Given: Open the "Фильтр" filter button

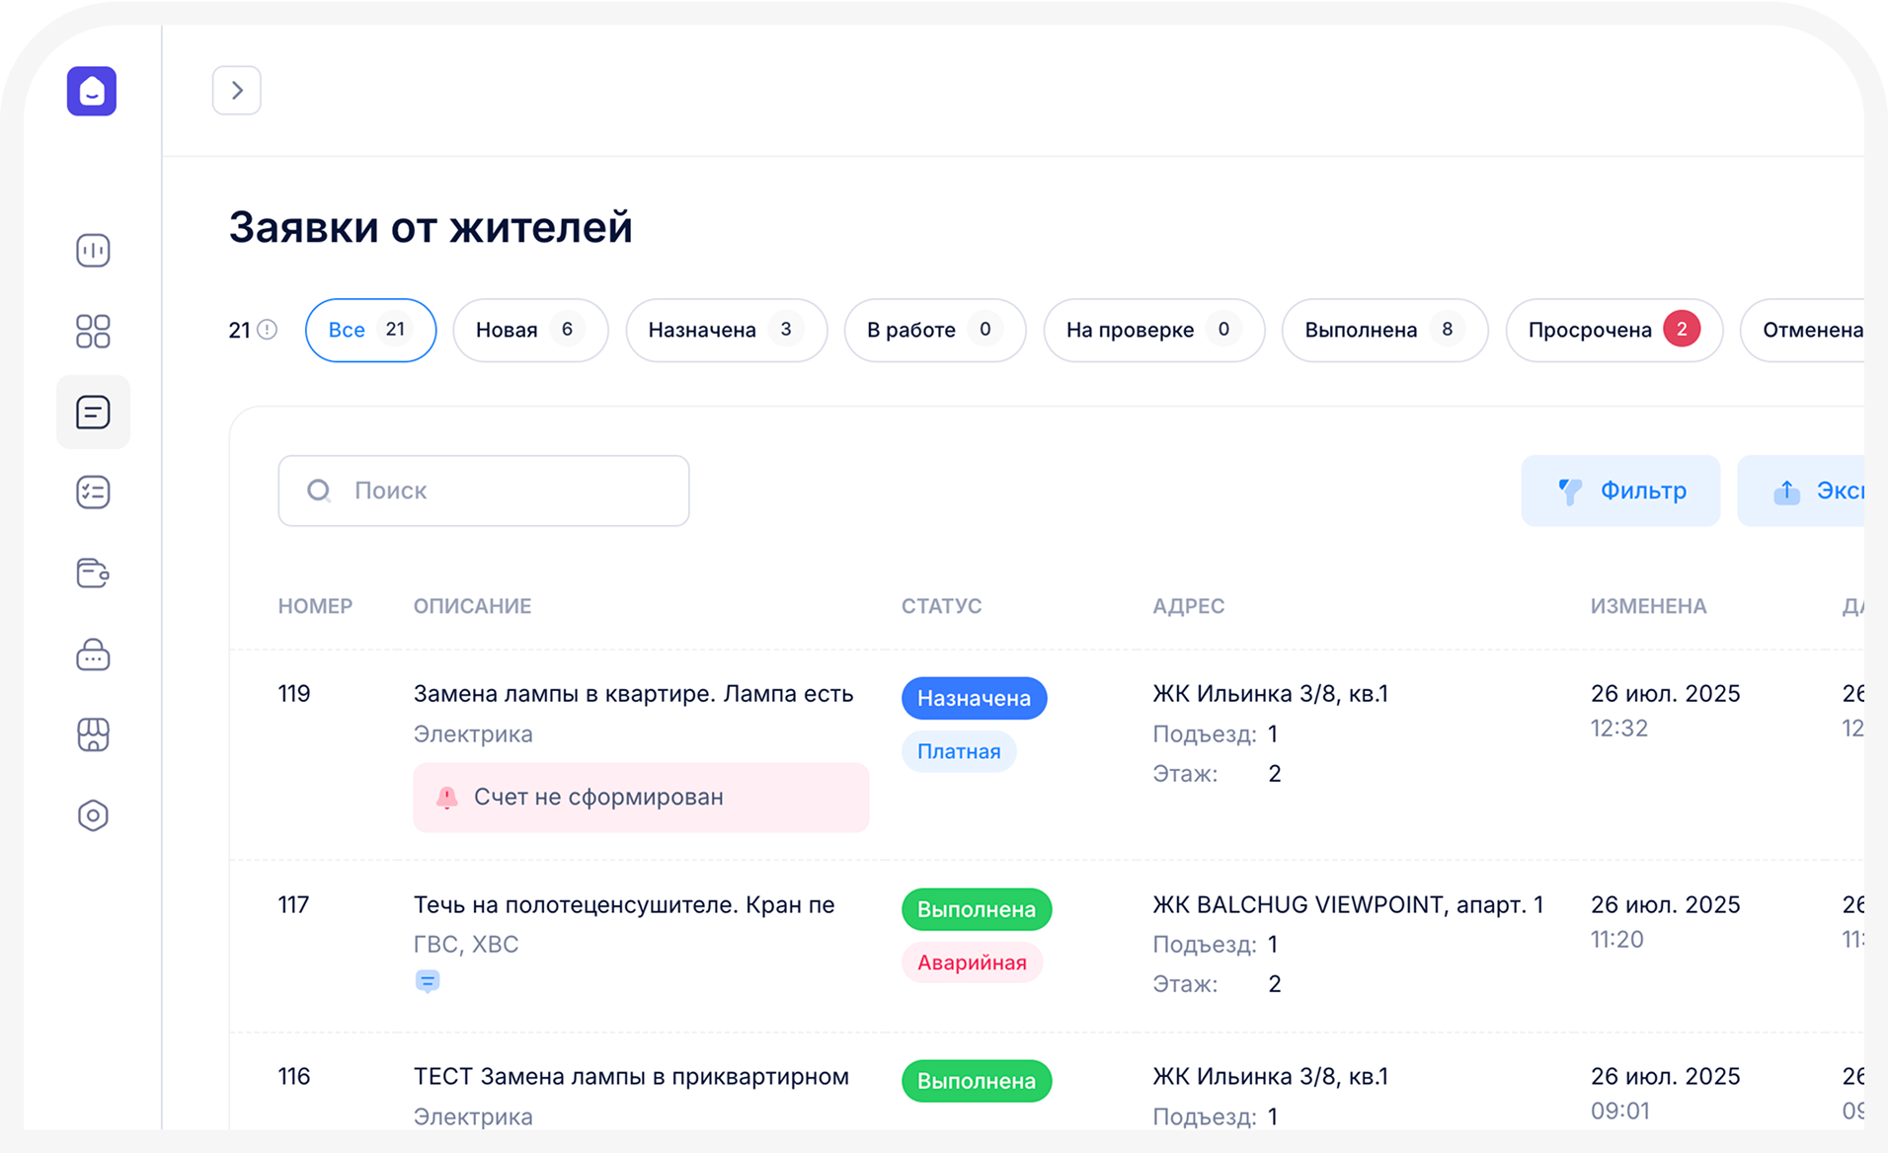Looking at the screenshot, I should coord(1620,491).
